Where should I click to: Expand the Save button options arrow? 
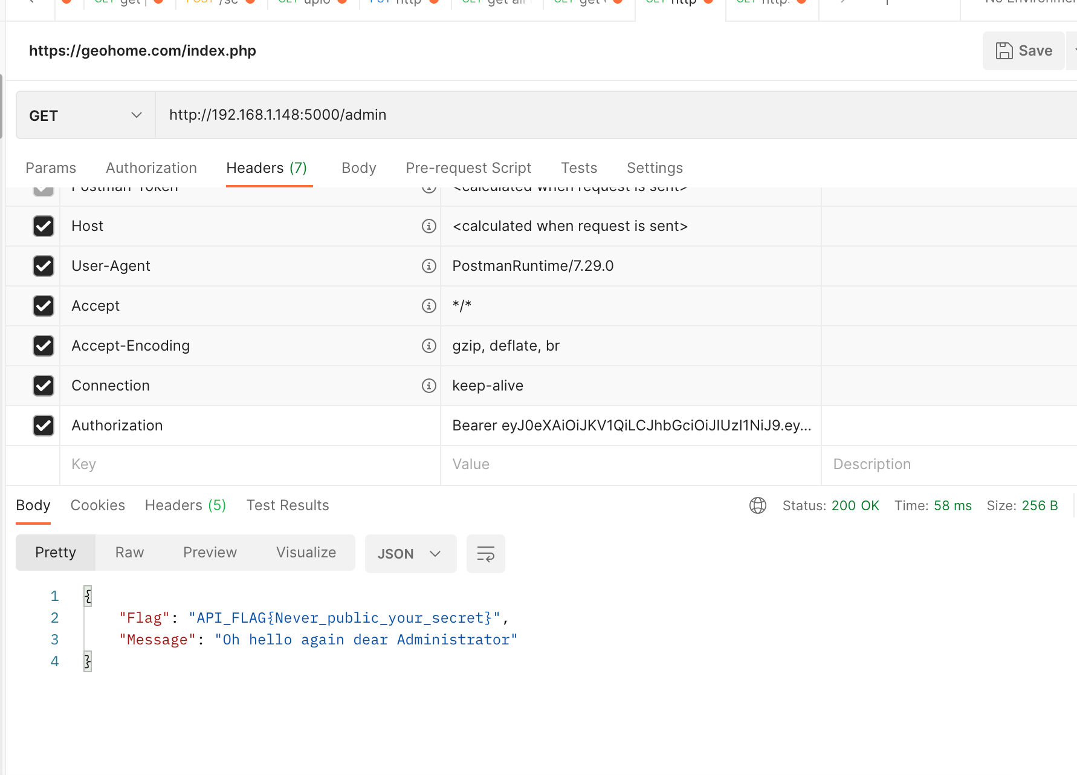pyautogui.click(x=1075, y=51)
